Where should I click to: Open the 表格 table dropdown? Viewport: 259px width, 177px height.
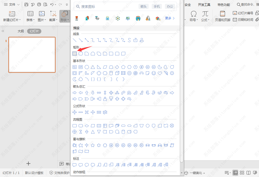(30, 16)
